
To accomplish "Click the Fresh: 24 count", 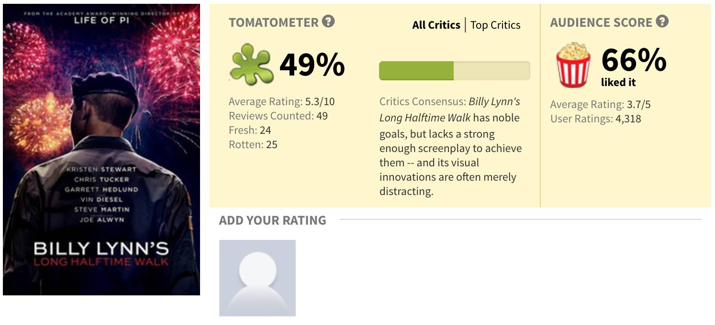I will coord(250,130).
